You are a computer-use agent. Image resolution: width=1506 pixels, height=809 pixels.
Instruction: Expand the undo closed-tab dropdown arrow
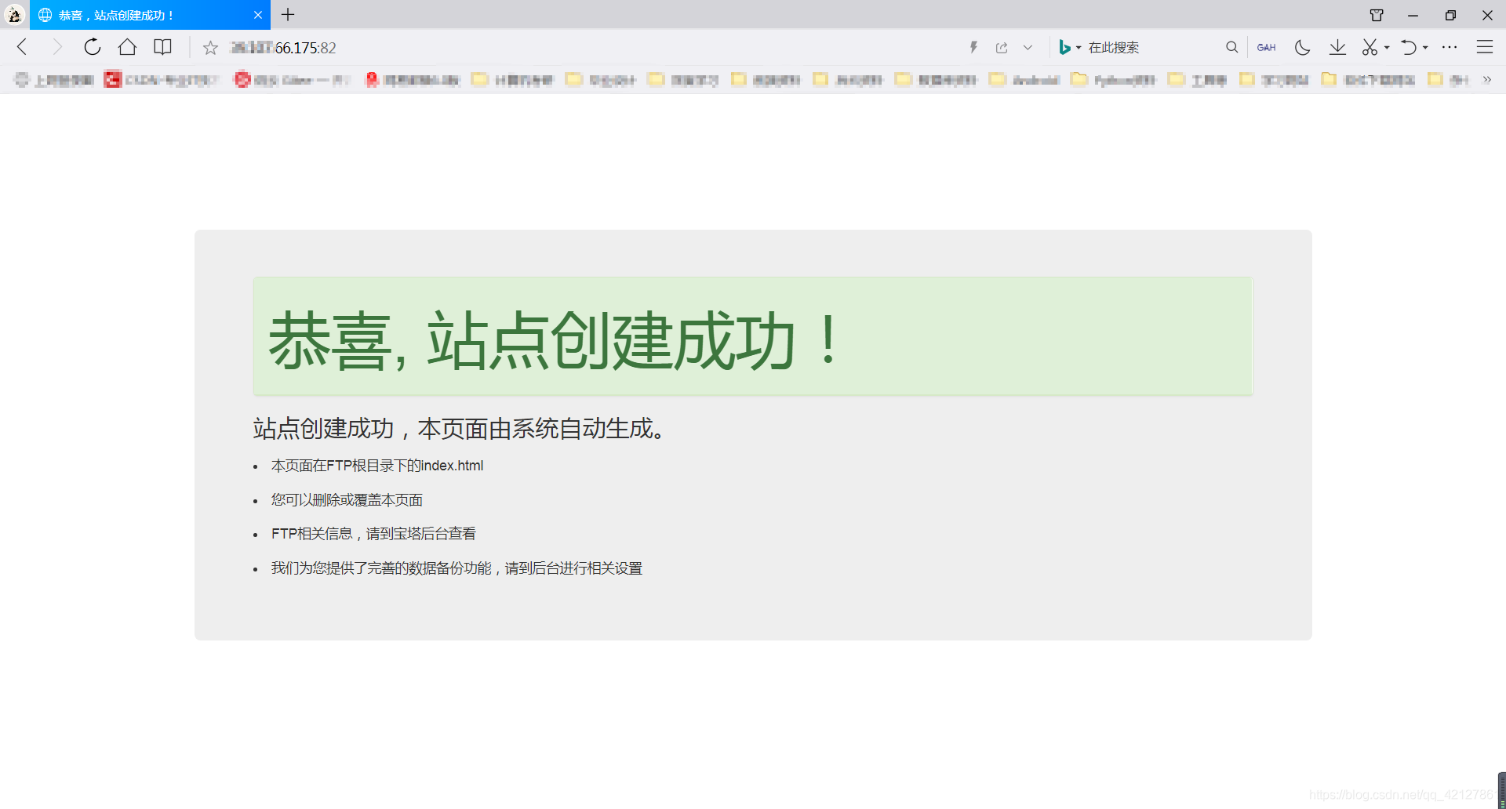1425,48
